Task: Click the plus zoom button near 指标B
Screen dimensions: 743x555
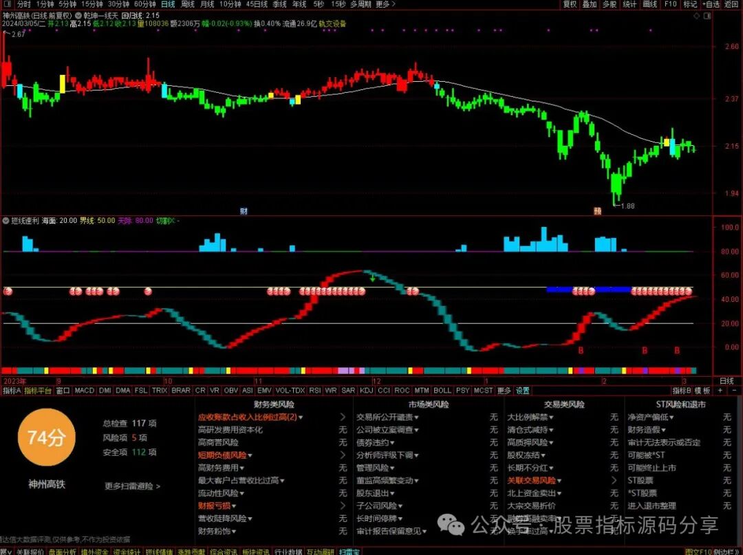Action: [x=720, y=390]
